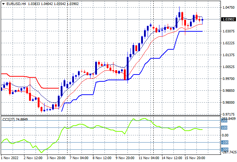Select the 9 Nov 20:00 time label

(x=125, y=158)
